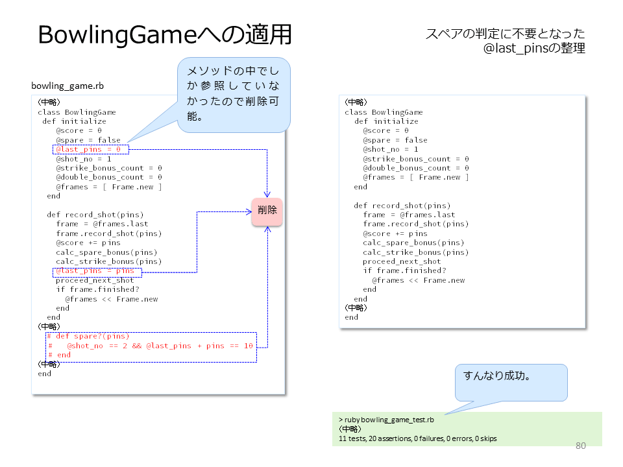Click the subtitle text "@last_pinsの整理"
This screenshot has height=467, width=623.
coord(534,48)
